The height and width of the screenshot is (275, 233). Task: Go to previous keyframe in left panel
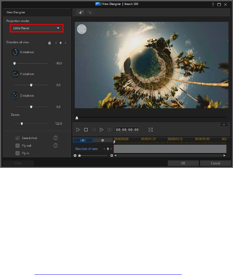(x=56, y=43)
